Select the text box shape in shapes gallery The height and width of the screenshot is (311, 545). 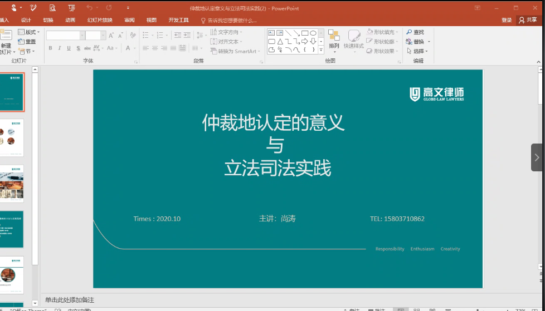coord(271,33)
